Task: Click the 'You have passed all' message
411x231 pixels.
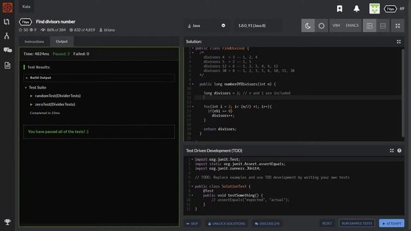Action: pos(58,132)
